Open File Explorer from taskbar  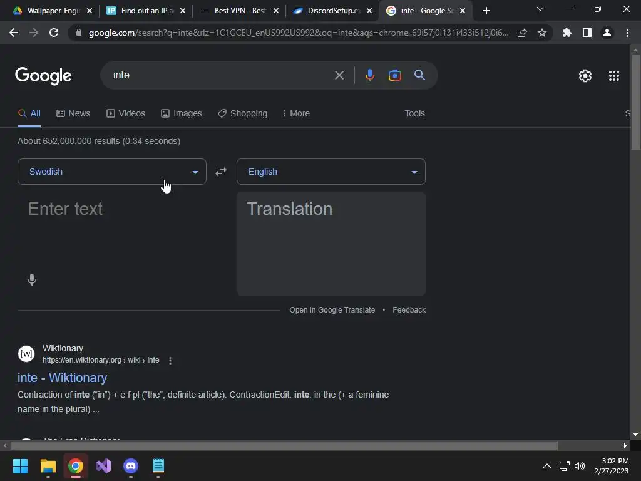[x=48, y=466]
